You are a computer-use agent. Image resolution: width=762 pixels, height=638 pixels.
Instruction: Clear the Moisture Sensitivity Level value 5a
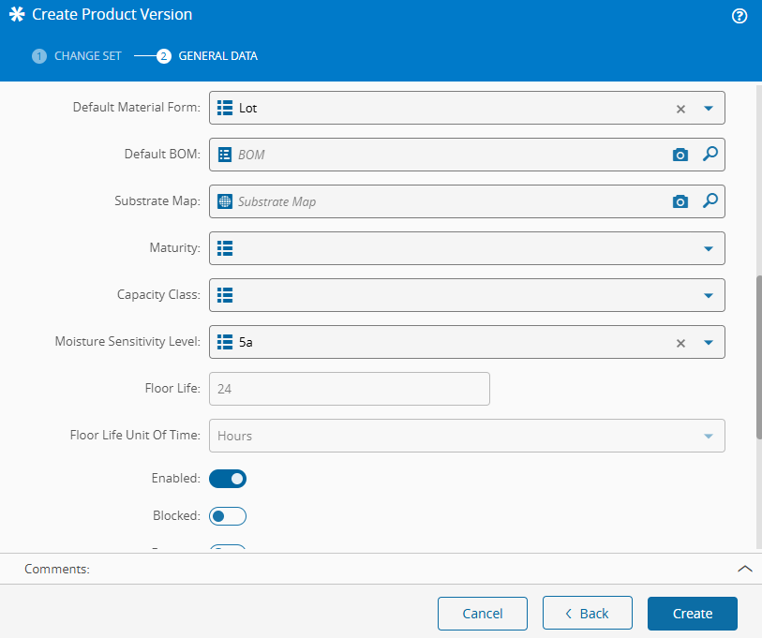pyautogui.click(x=681, y=343)
